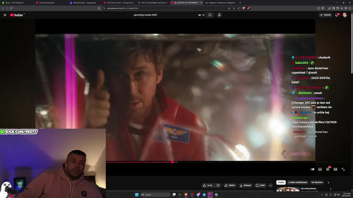Click the YouTube URL address bar
This screenshot has width=353, height=198.
165,8
